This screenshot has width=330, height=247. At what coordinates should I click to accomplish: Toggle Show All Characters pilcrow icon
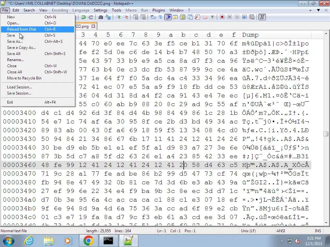[x=160, y=17]
